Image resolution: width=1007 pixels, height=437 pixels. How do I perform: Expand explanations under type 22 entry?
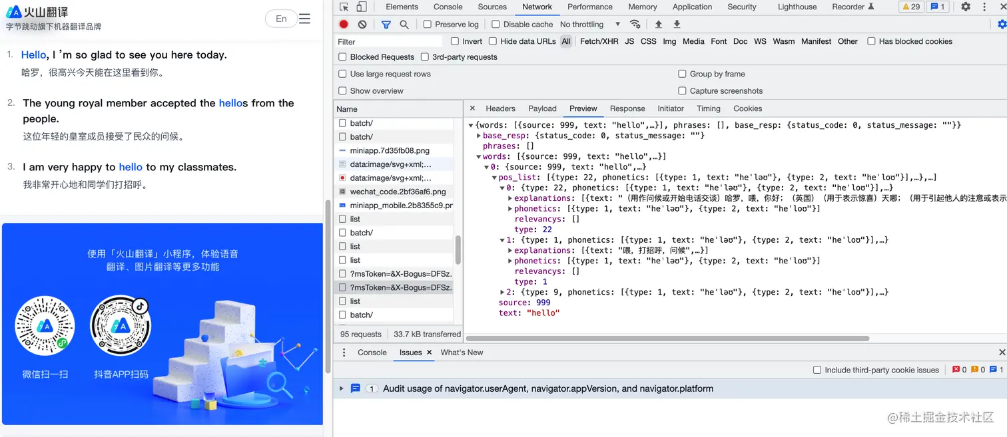pos(510,198)
